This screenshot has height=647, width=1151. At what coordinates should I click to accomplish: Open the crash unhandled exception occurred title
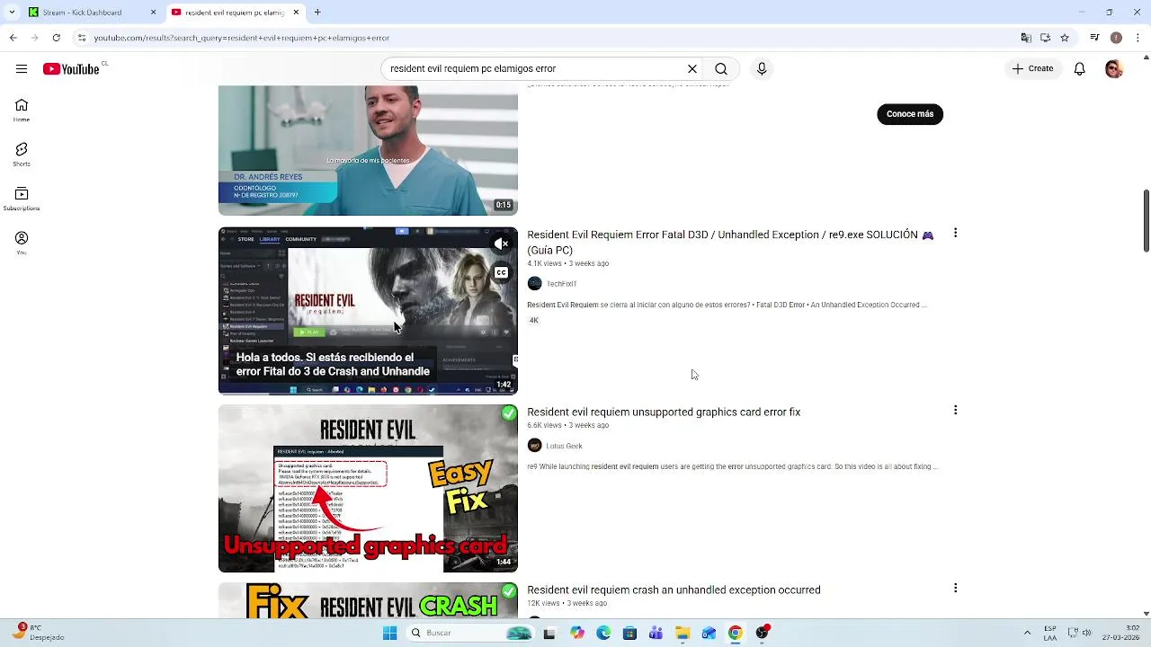(674, 590)
